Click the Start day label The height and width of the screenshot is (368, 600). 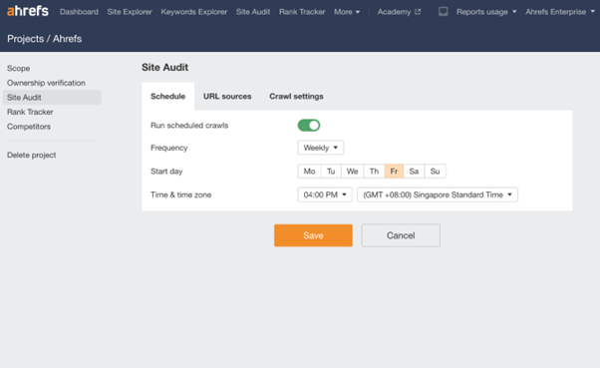(166, 172)
